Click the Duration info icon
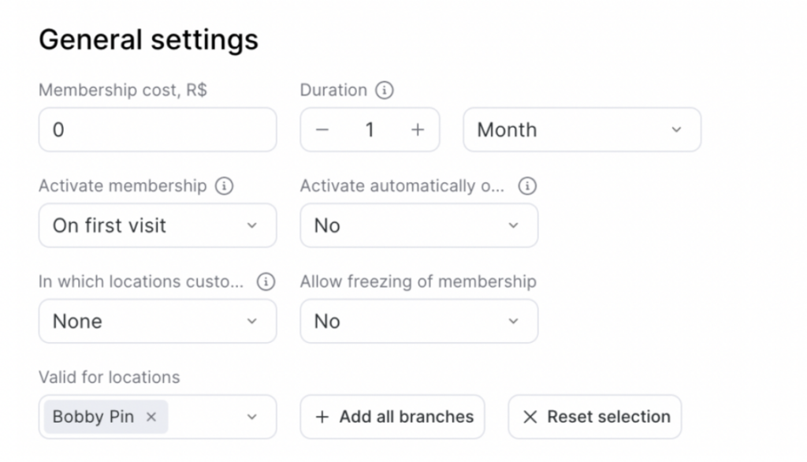This screenshot has width=807, height=462. [384, 91]
